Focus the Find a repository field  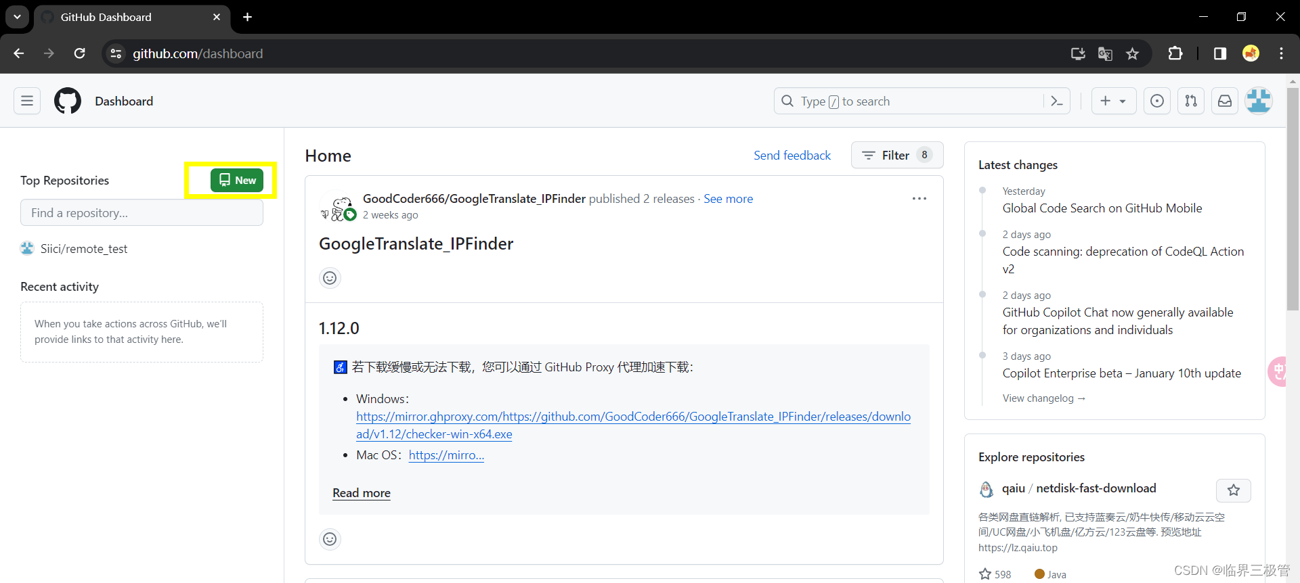[x=142, y=212]
